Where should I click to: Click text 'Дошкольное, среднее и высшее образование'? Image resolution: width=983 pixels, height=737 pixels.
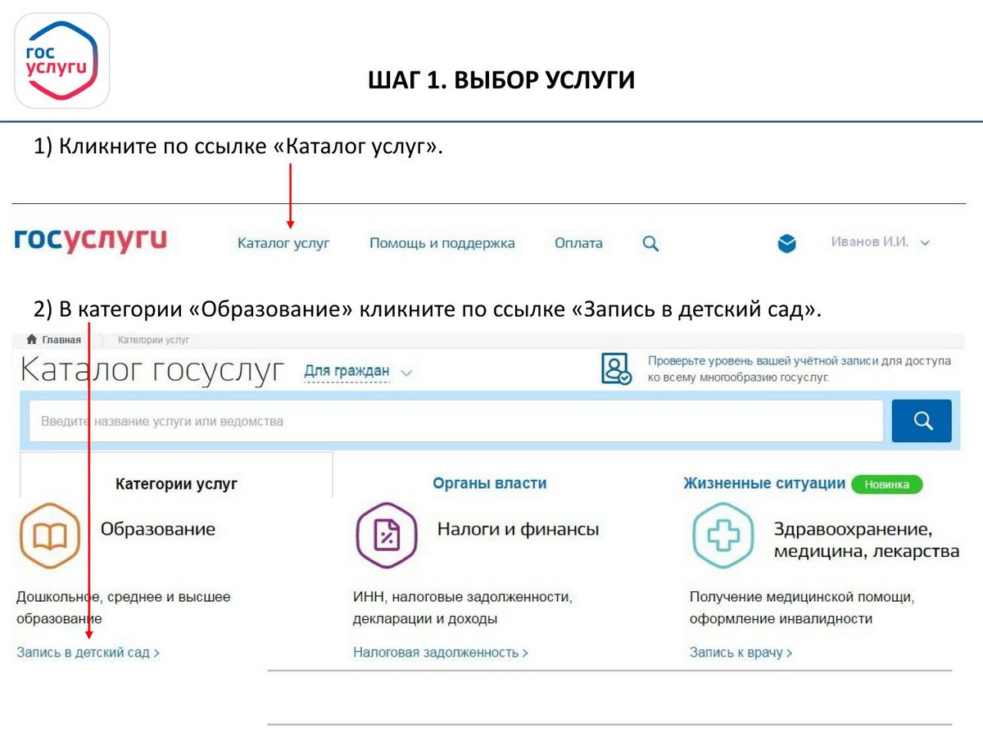pyautogui.click(x=124, y=608)
